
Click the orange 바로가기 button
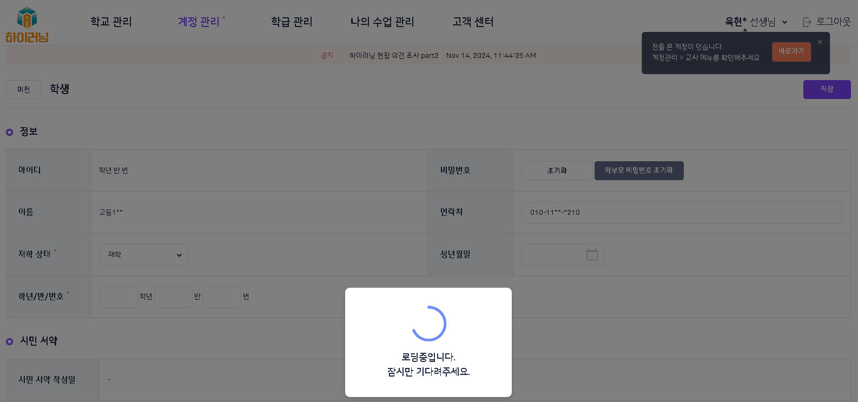[x=791, y=51]
